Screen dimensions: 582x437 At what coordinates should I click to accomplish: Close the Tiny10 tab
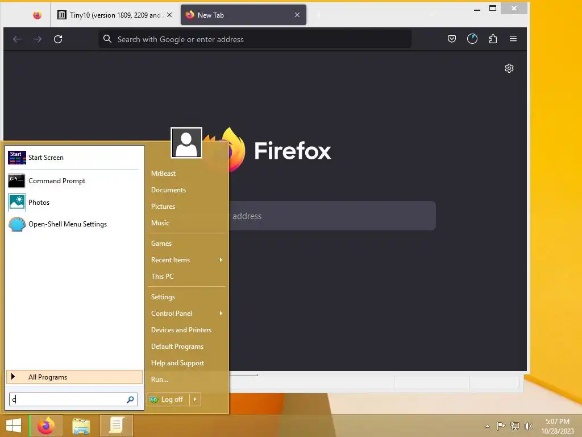[x=169, y=15]
